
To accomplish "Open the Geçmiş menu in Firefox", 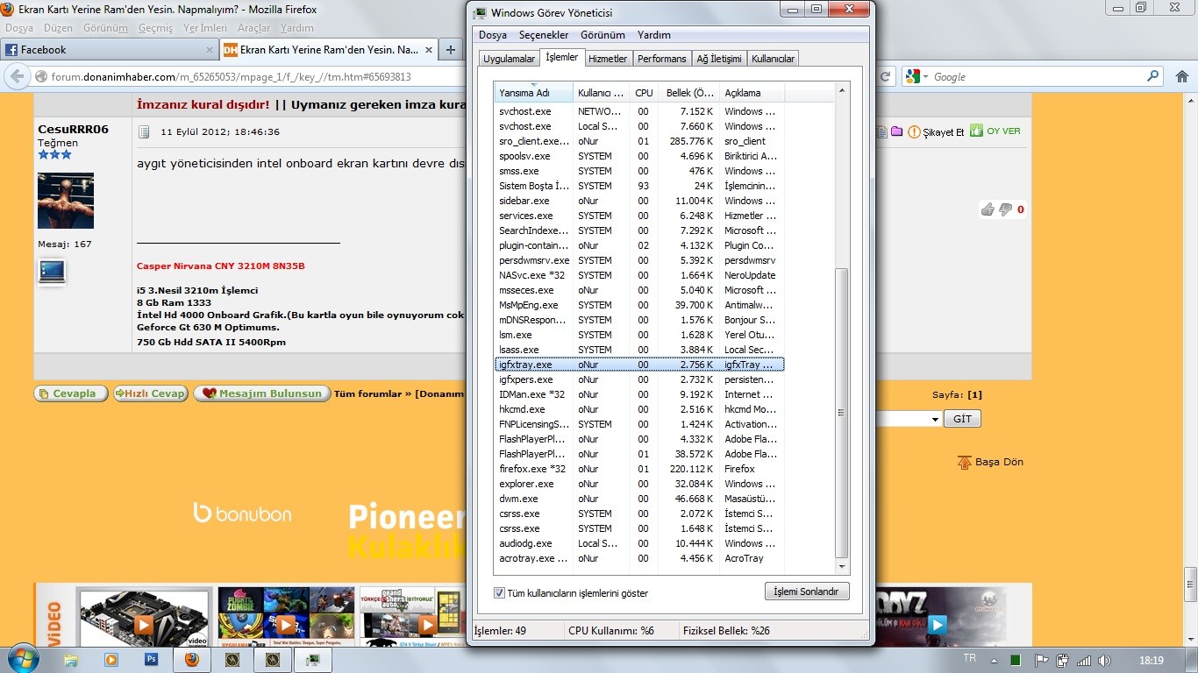I will tap(155, 28).
